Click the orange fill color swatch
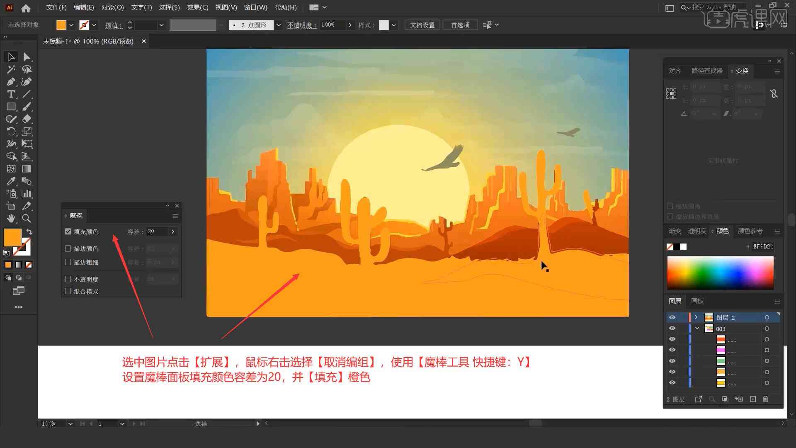Viewport: 796px width, 448px height. click(x=12, y=236)
